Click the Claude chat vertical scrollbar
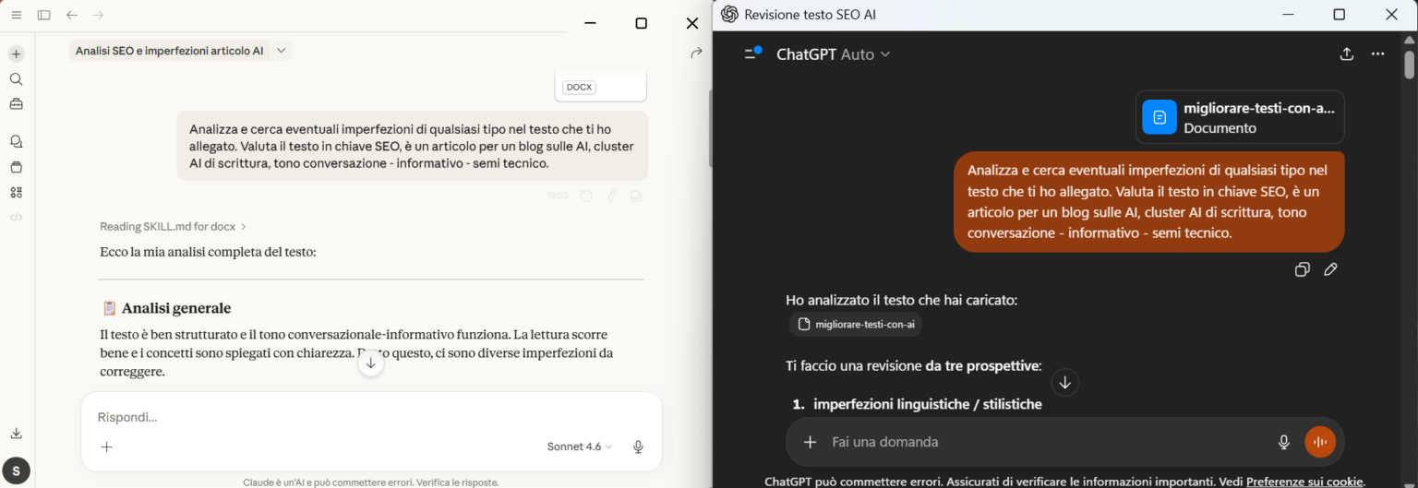 [709, 129]
